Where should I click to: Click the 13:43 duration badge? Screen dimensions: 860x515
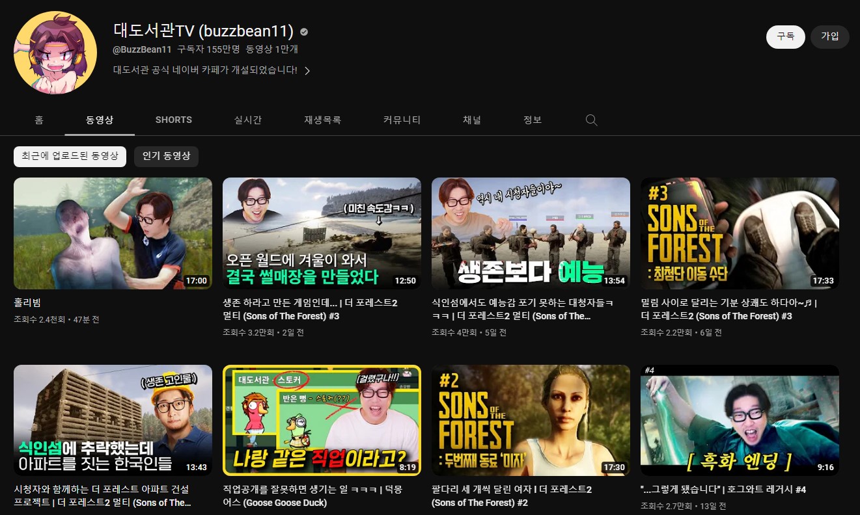pyautogui.click(x=196, y=468)
